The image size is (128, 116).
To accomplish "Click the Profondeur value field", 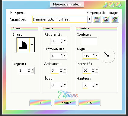I will coord(55,56).
